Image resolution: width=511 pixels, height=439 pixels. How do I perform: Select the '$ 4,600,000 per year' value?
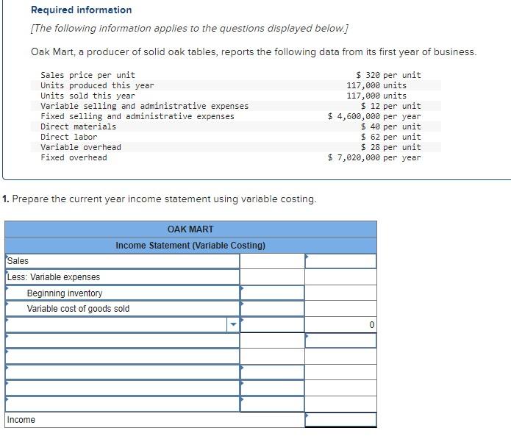pos(374,116)
